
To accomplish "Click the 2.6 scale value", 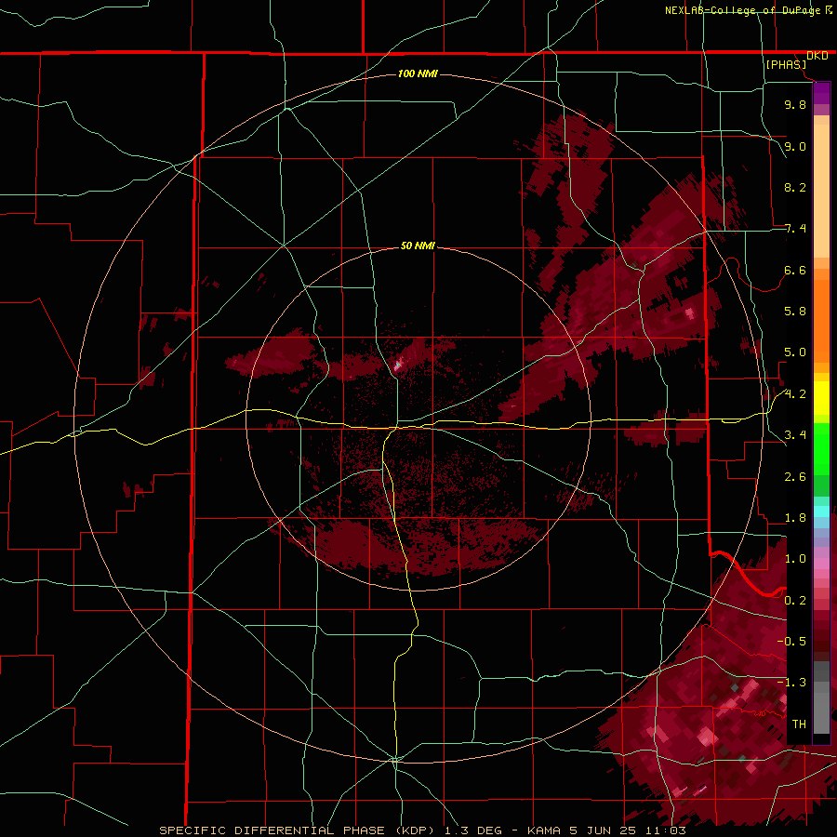I will click(x=795, y=477).
